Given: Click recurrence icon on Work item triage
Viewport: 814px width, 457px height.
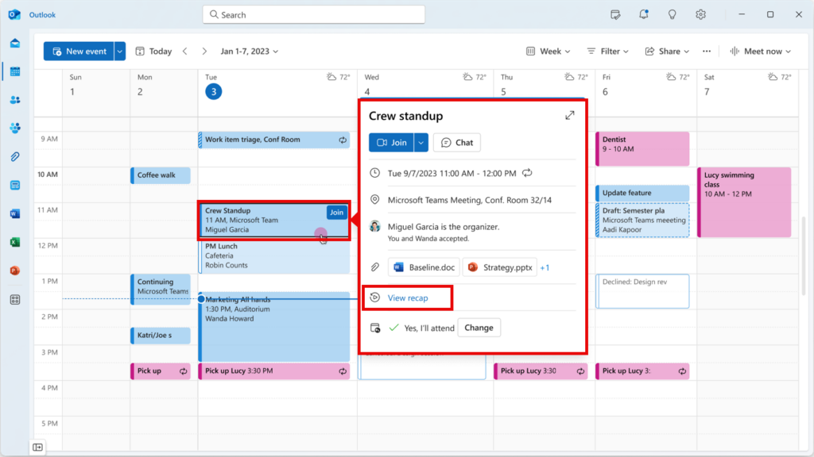Looking at the screenshot, I should point(343,140).
